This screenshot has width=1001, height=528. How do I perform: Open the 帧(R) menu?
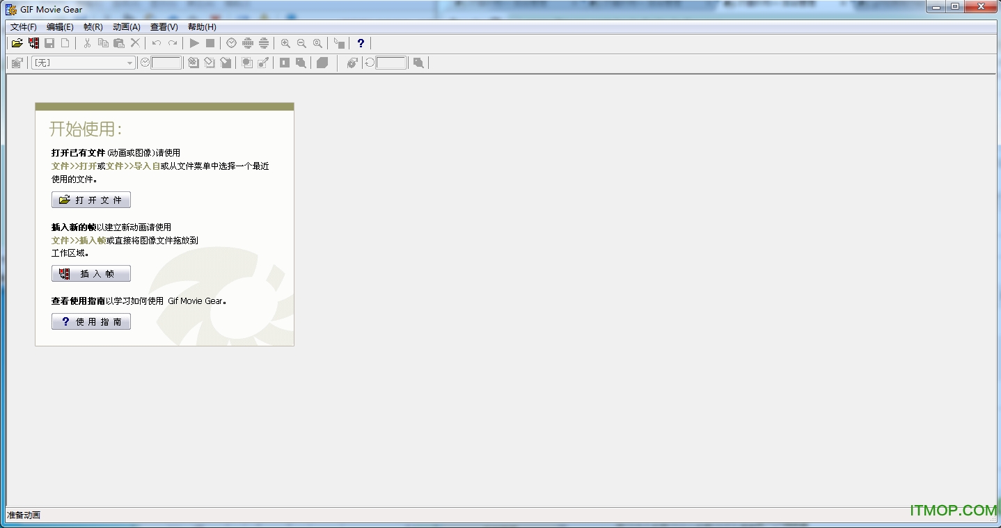pyautogui.click(x=93, y=27)
